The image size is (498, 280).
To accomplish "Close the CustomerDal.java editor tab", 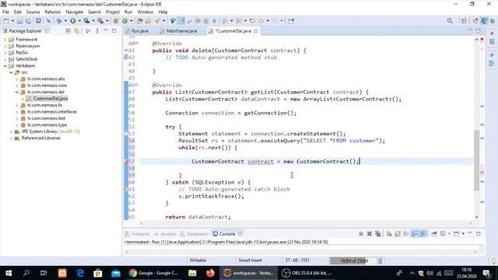I will click(256, 31).
